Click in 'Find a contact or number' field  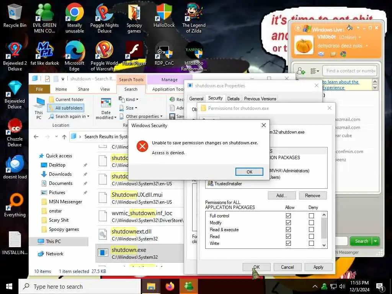point(350,71)
